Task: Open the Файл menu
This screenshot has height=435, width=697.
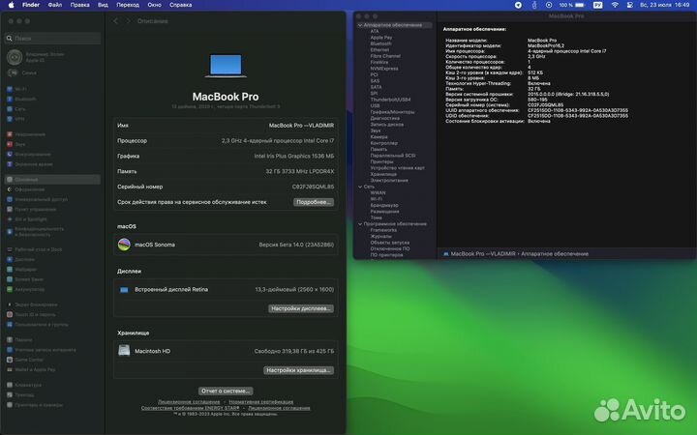Action: [55, 5]
